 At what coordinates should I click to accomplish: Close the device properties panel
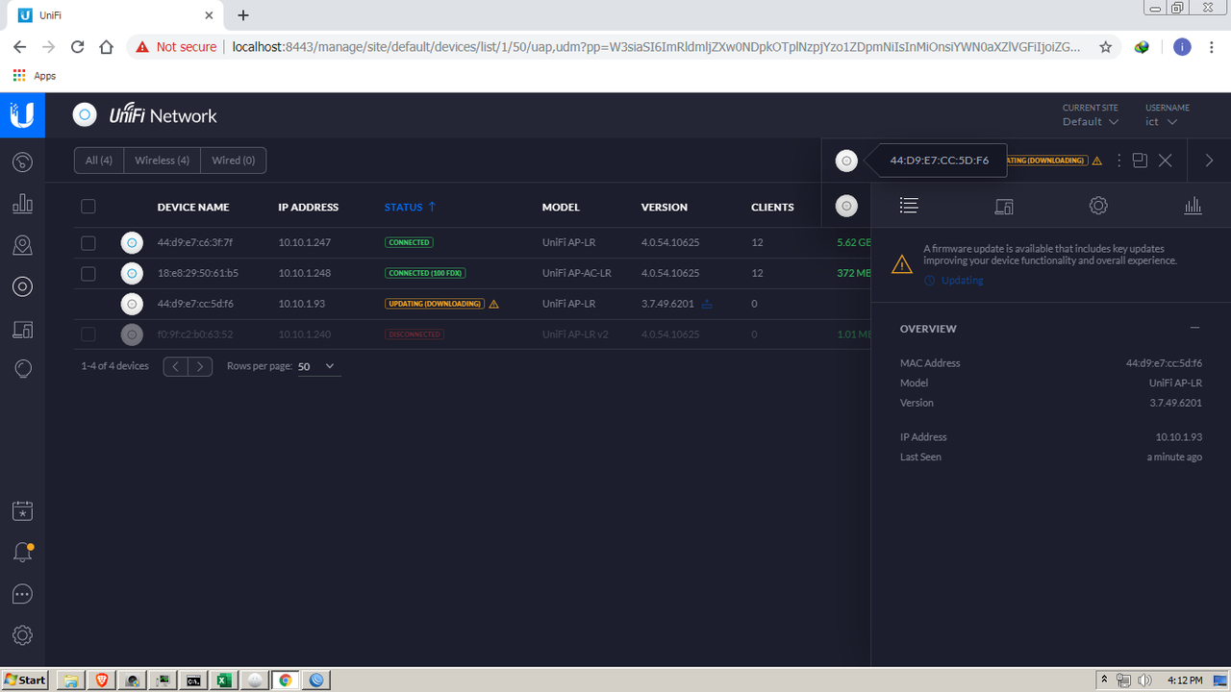[x=1165, y=161]
